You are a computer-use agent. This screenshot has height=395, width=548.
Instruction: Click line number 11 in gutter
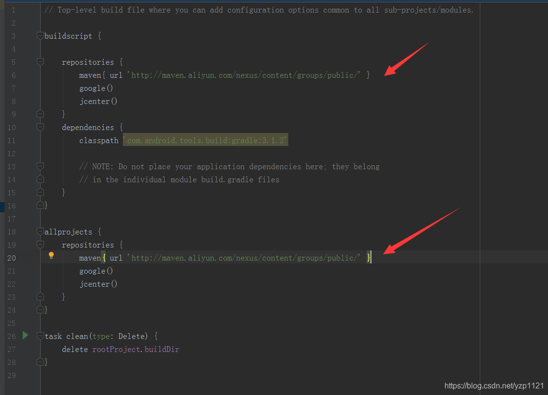[x=12, y=140]
